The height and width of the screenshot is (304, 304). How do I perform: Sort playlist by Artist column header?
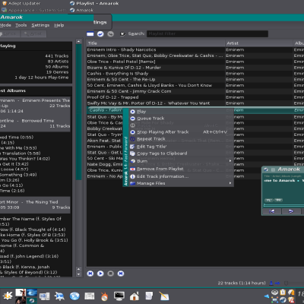point(259,43)
